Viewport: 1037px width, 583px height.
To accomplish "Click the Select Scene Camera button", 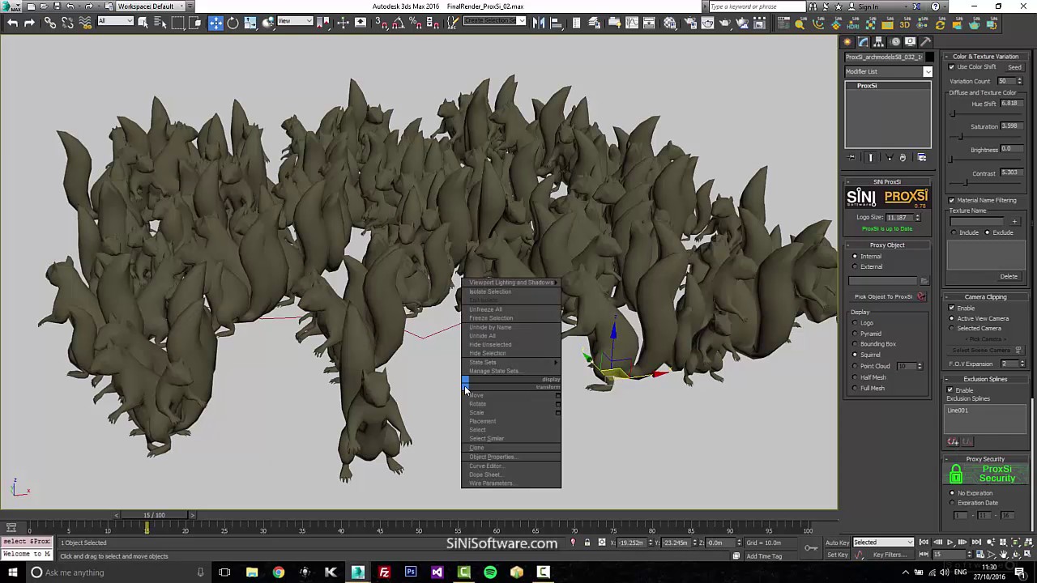I will click(x=985, y=351).
